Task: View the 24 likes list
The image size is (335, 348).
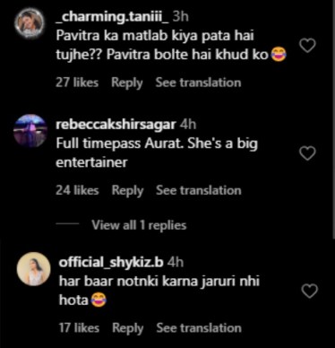Action: coord(77,190)
